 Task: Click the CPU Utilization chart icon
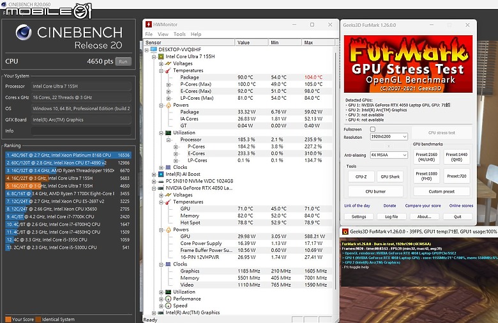coord(169,132)
